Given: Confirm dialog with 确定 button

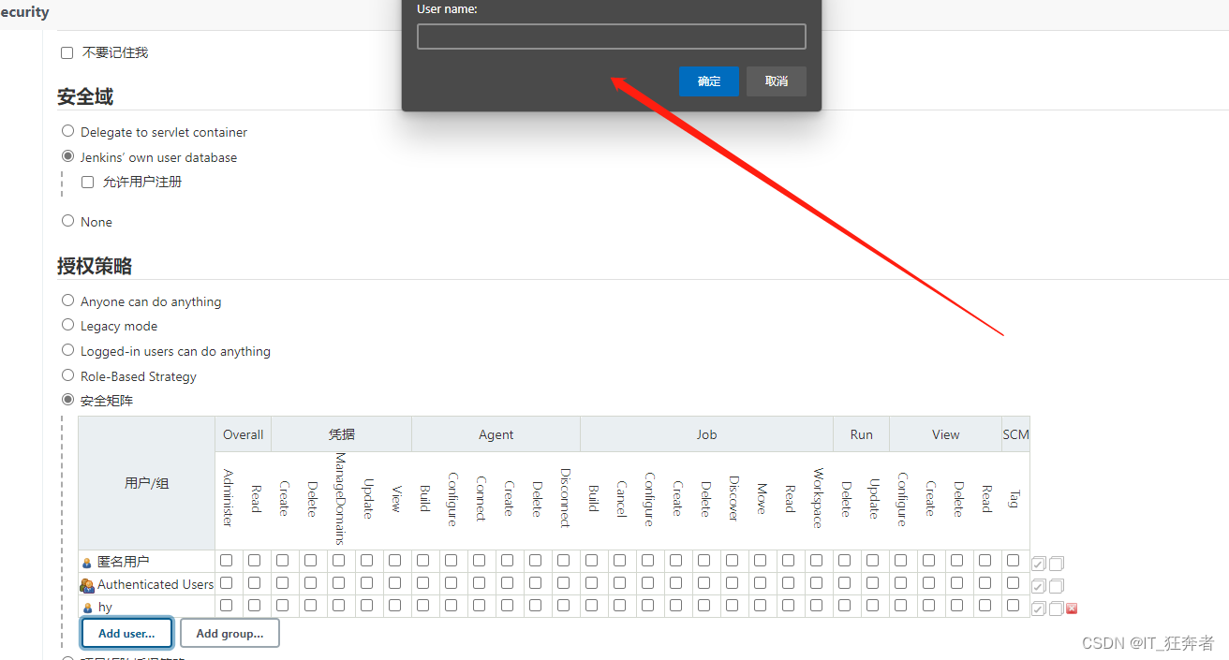Looking at the screenshot, I should pos(709,81).
